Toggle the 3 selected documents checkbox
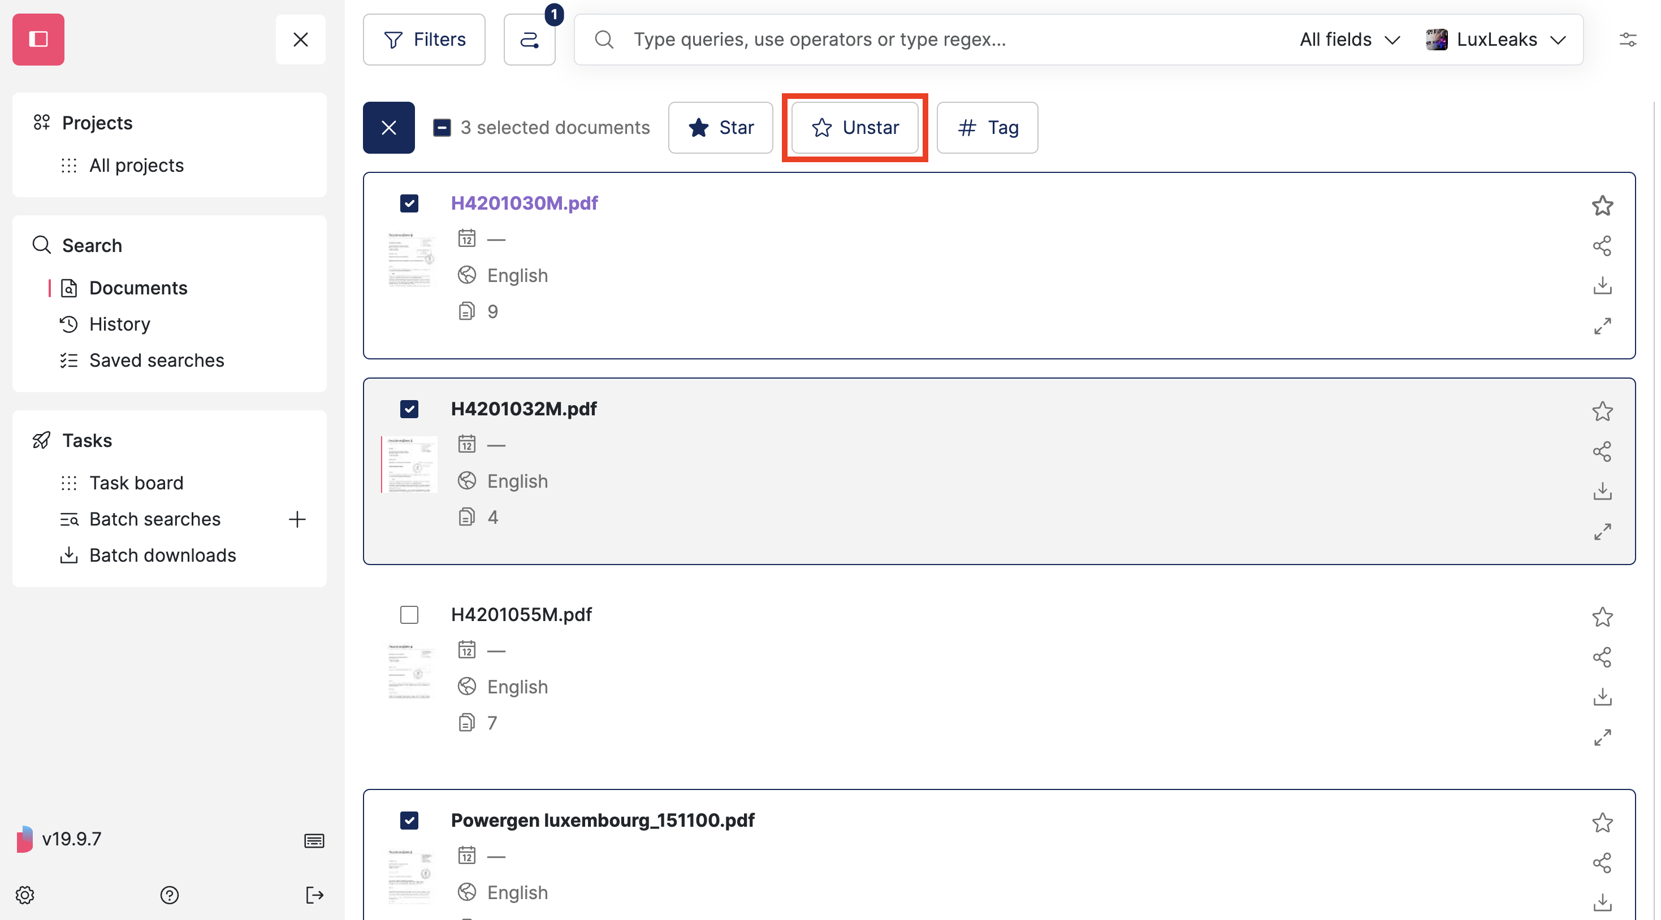The width and height of the screenshot is (1661, 920). click(442, 128)
